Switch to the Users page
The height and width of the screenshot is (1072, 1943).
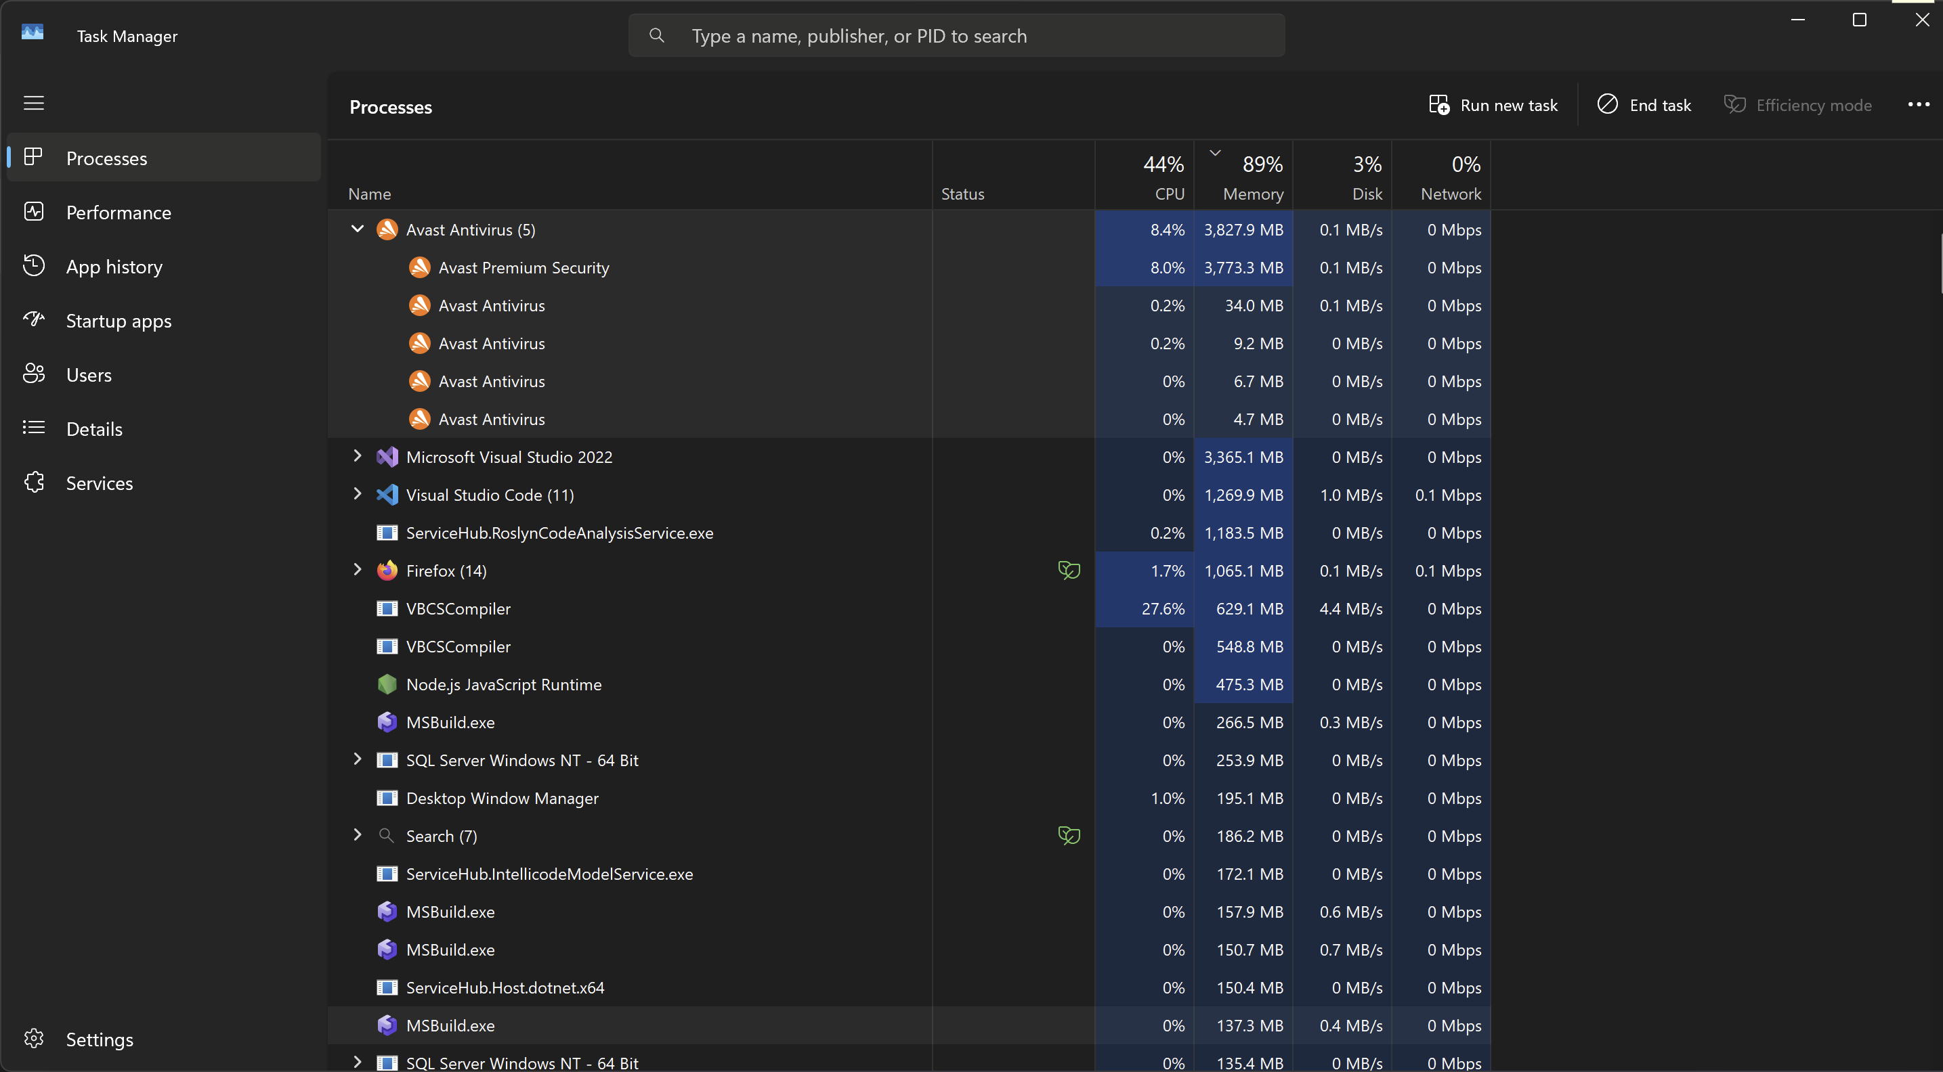pos(164,375)
